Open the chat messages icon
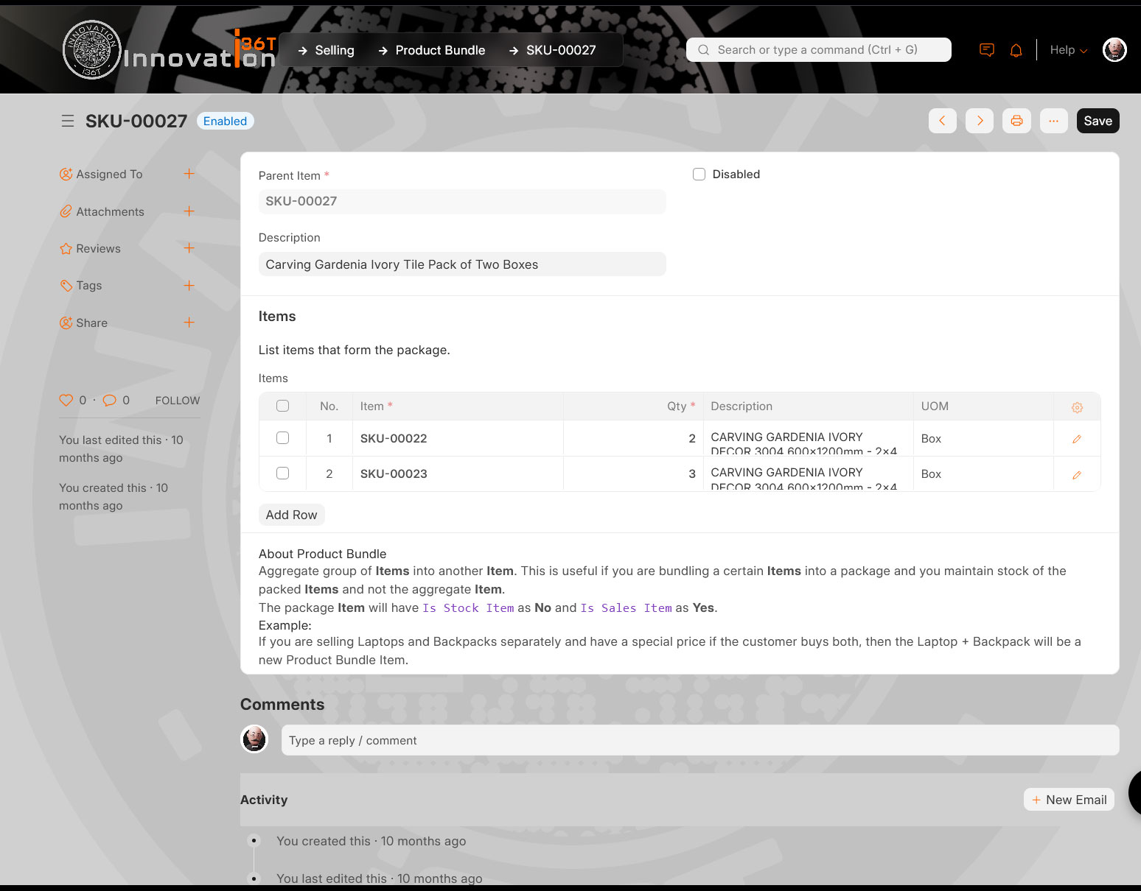 click(986, 50)
